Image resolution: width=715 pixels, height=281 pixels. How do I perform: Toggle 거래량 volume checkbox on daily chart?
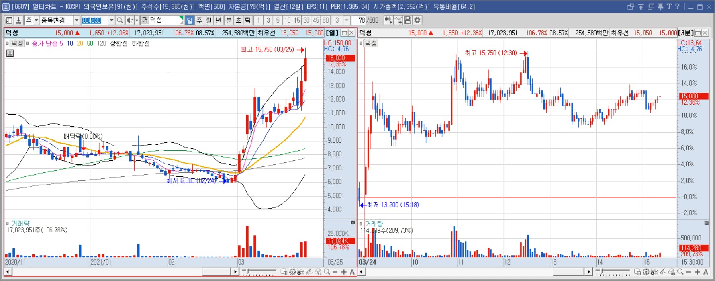coord(7,223)
